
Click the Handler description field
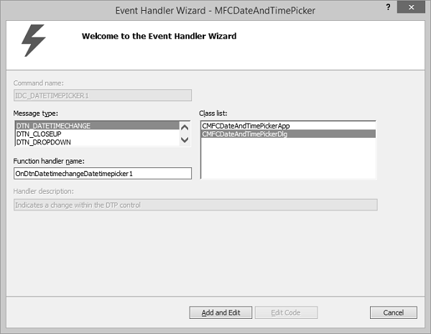[195, 205]
